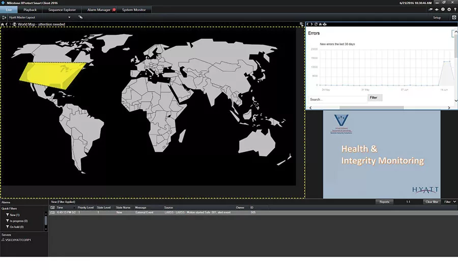Click the yellow highlighted North America region
This screenshot has height=280, width=458.
pos(52,75)
